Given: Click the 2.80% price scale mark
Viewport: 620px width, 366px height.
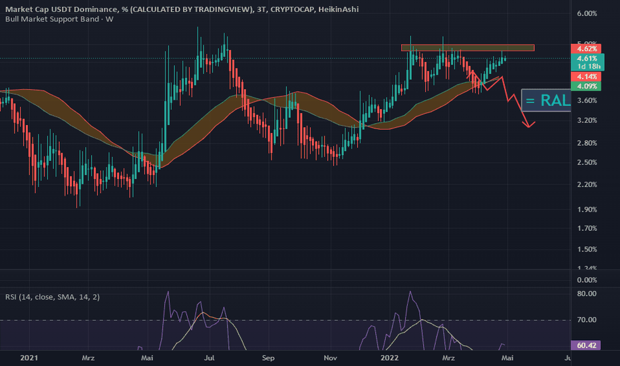Looking at the screenshot, I should pyautogui.click(x=587, y=143).
